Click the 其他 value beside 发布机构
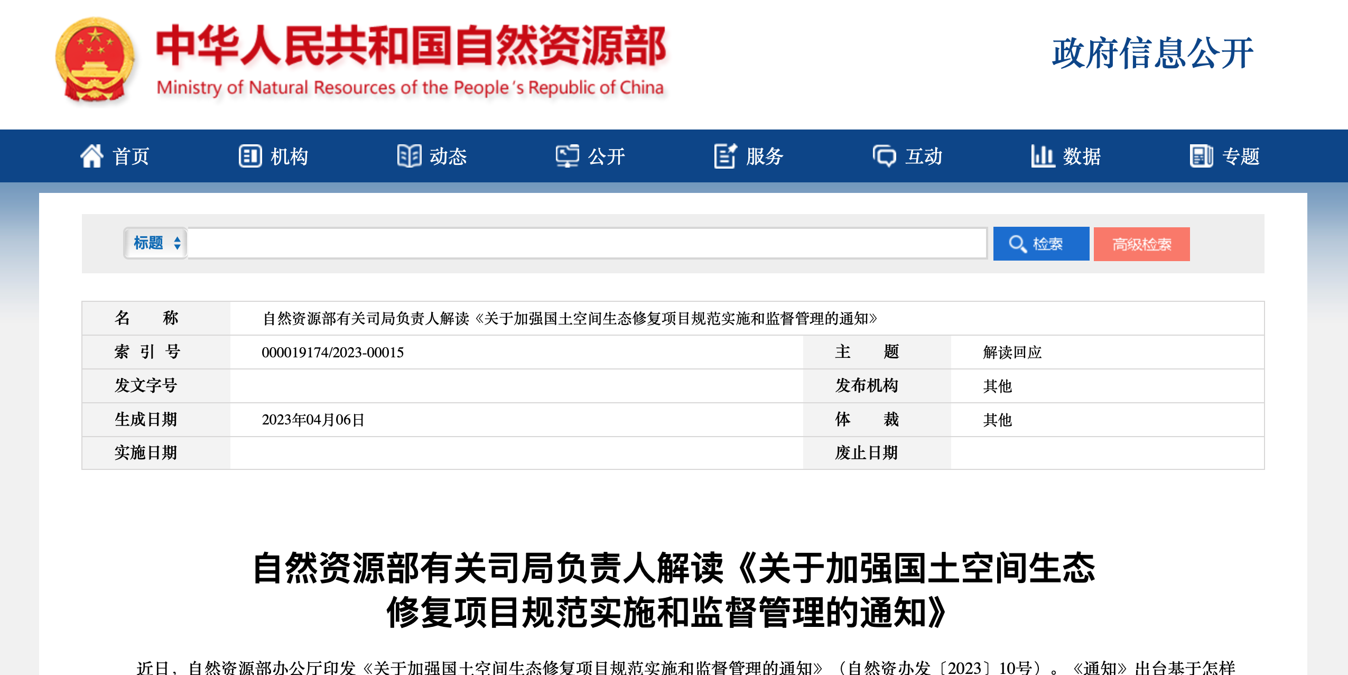 click(997, 386)
